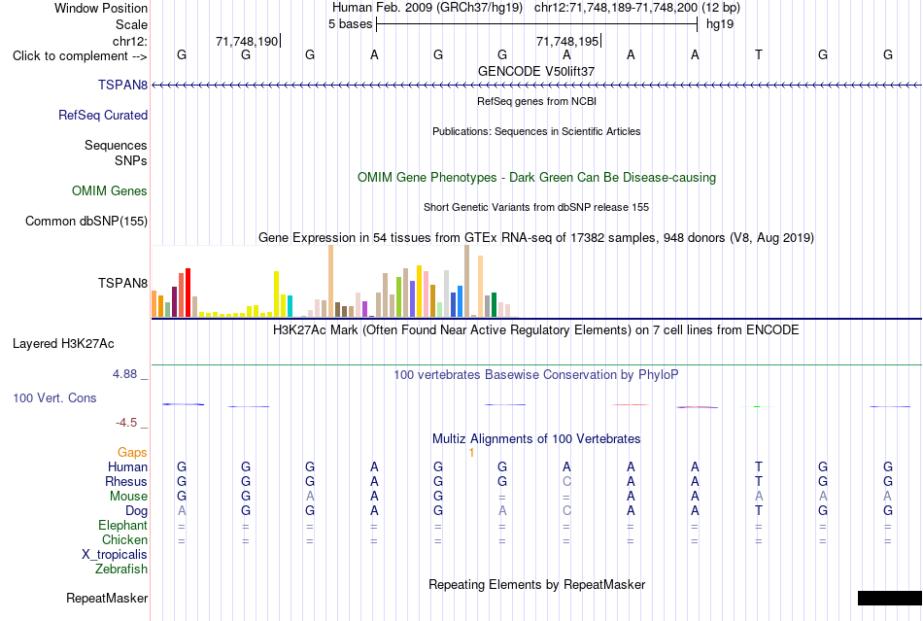
Task: Click the -4.5 conservation lower limit value
Action: point(126,423)
